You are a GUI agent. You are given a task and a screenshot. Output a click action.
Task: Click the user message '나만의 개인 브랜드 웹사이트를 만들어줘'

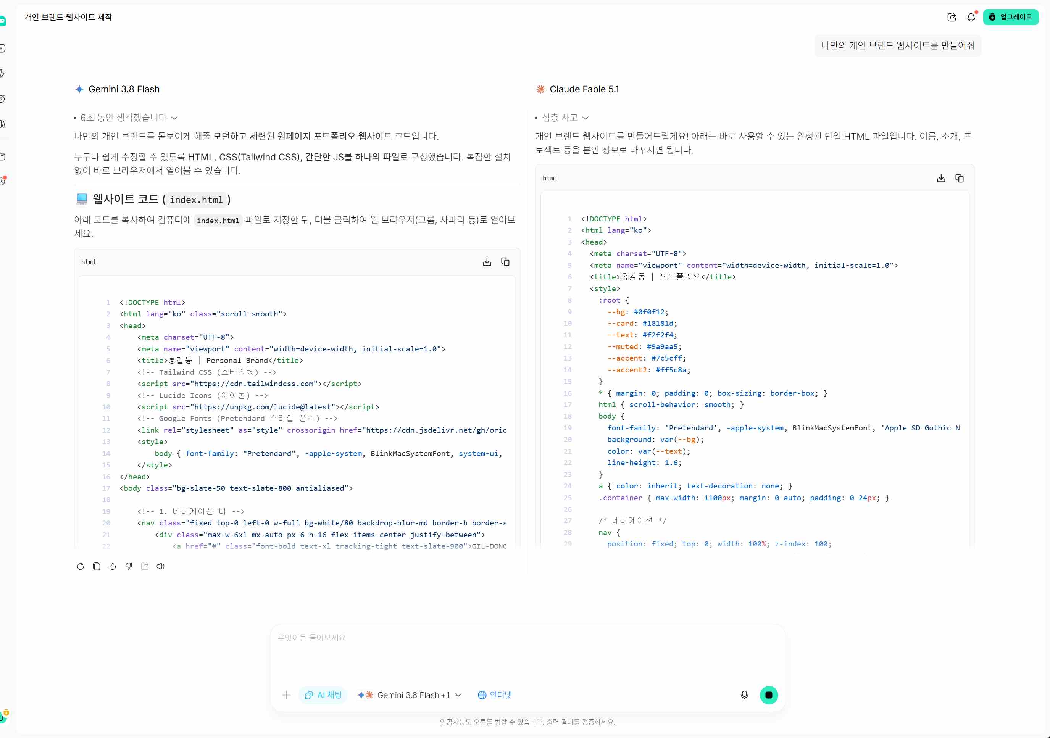coord(898,45)
